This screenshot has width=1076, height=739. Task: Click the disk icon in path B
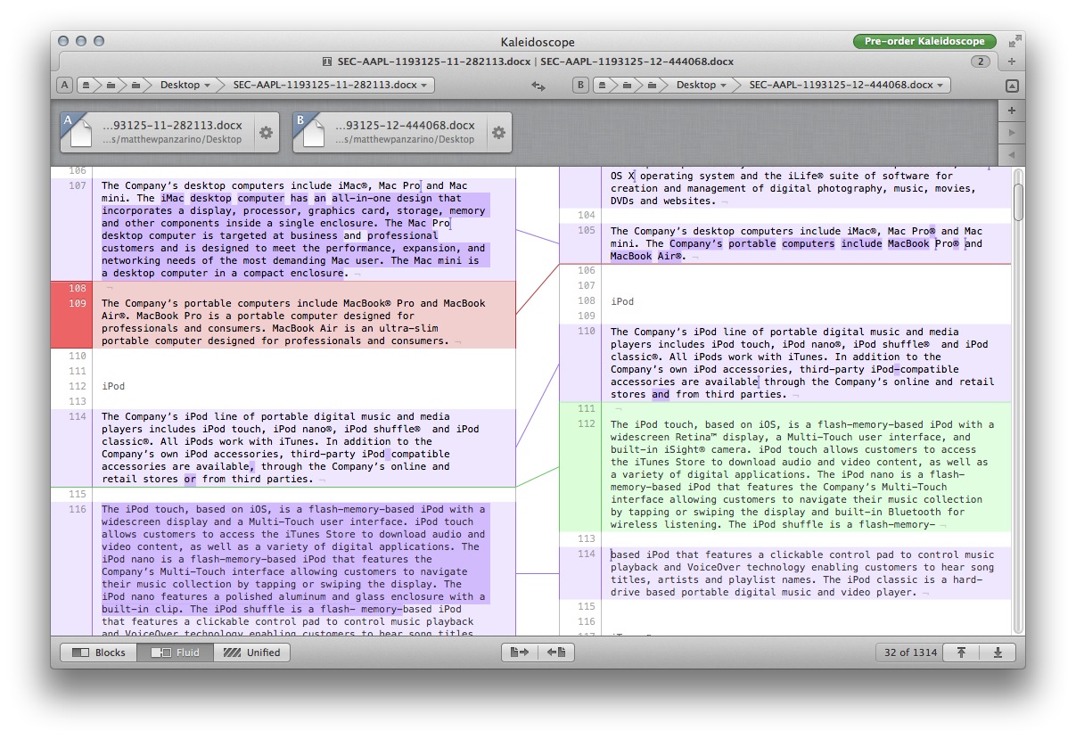604,86
